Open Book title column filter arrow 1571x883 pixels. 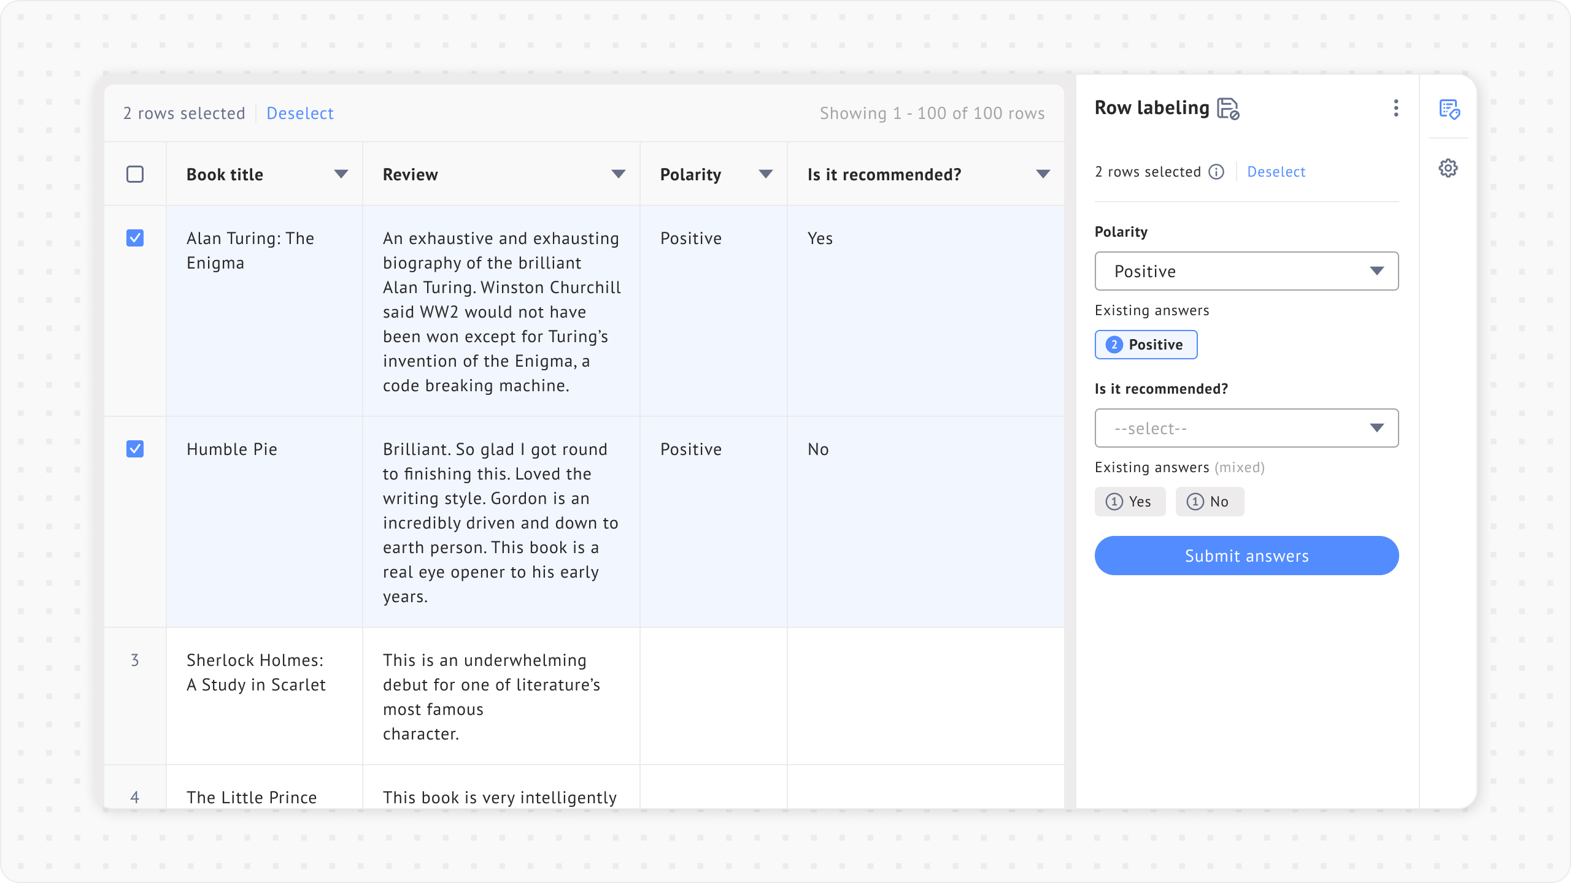coord(341,174)
